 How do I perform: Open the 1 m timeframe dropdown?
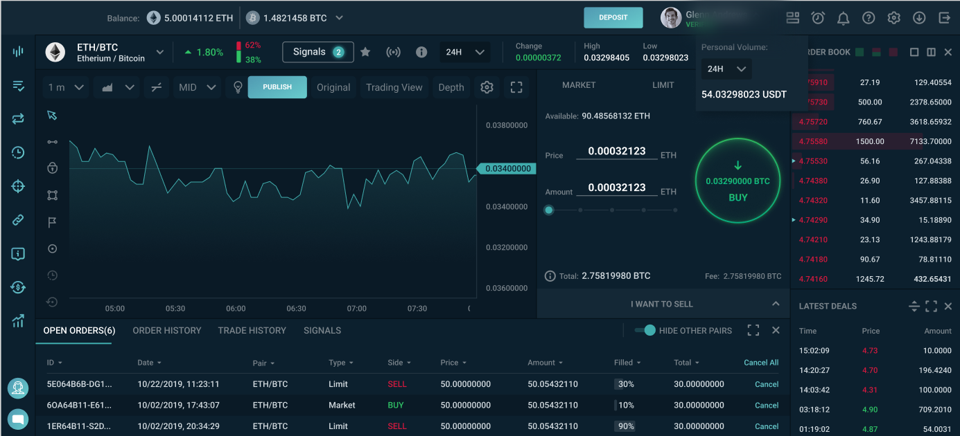point(66,87)
